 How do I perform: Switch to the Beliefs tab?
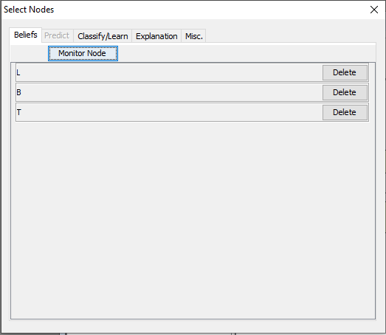[x=26, y=35]
